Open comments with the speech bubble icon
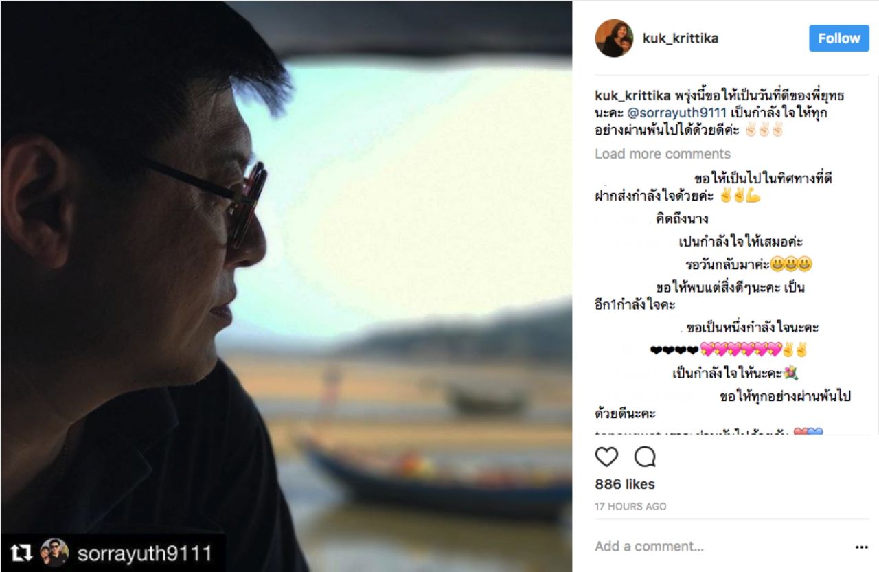Screen dimensions: 879x572 pos(645,457)
